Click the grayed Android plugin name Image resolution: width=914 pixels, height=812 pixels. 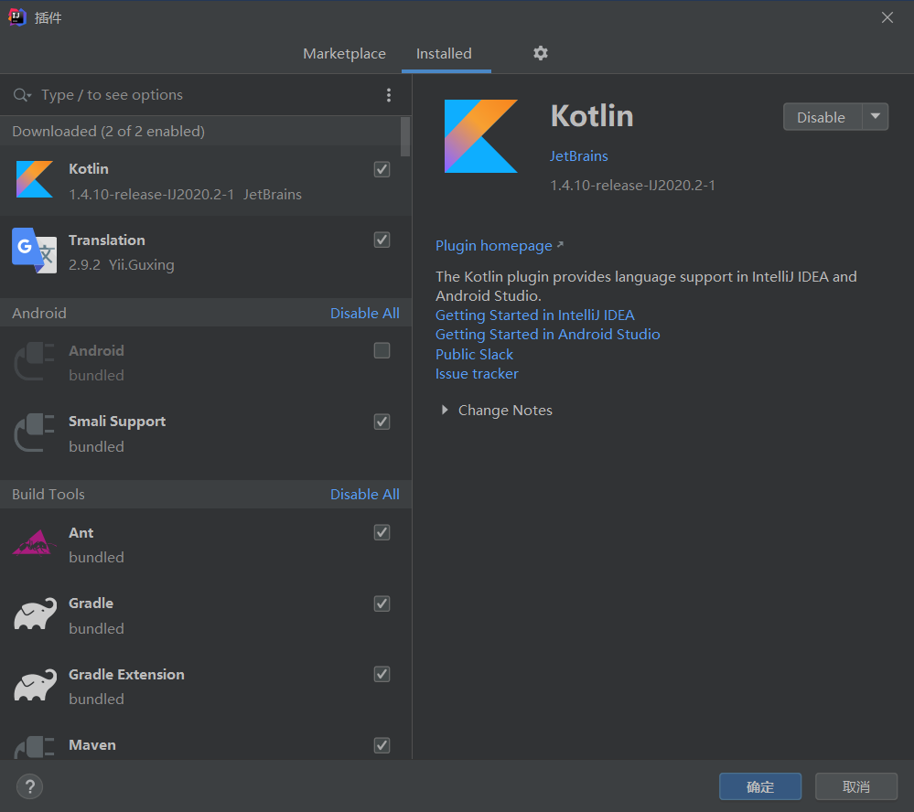(96, 350)
